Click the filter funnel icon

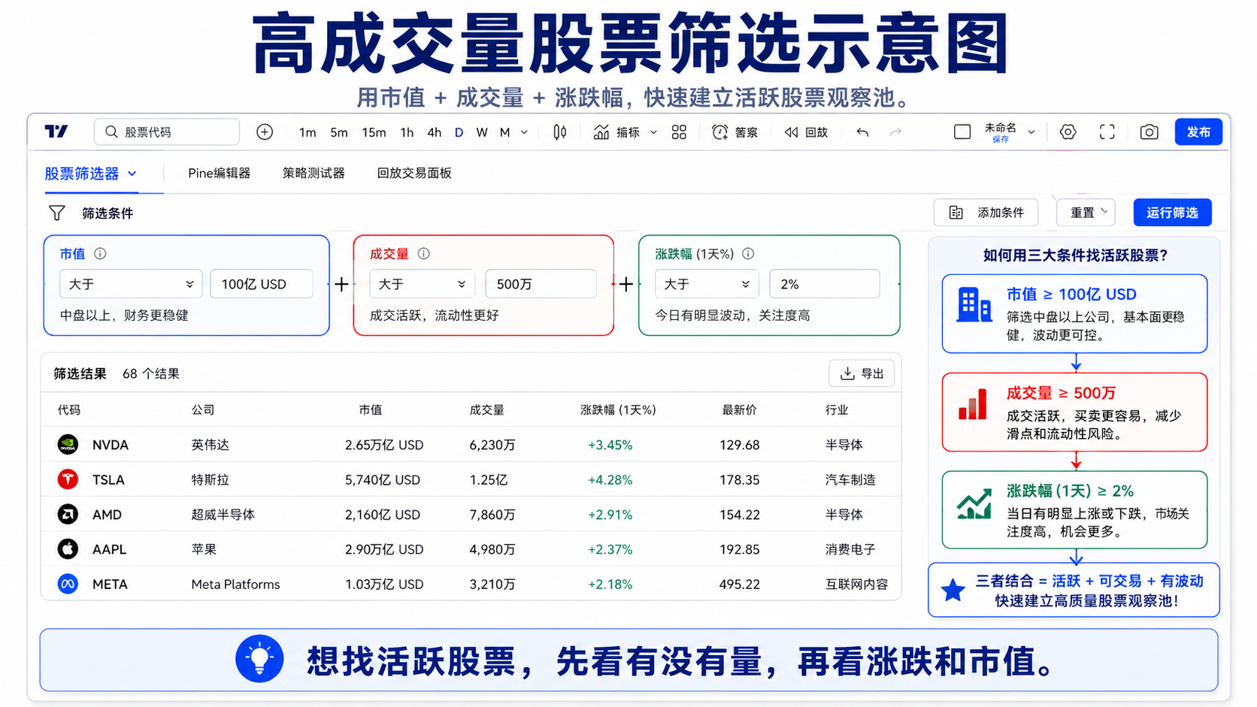click(x=56, y=213)
